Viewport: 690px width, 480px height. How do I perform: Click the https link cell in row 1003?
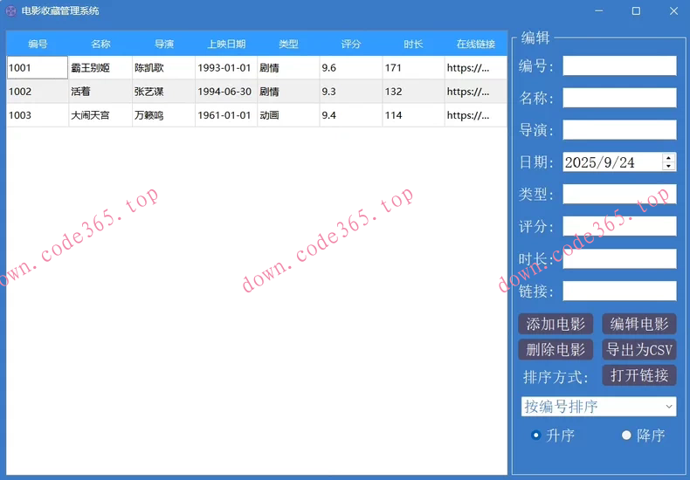(476, 115)
